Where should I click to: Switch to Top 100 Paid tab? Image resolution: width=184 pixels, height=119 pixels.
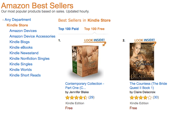(68, 29)
